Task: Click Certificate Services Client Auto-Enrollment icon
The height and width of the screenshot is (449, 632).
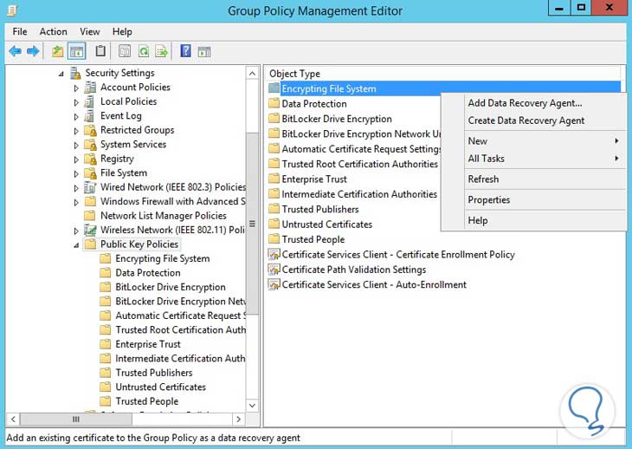Action: tap(274, 284)
